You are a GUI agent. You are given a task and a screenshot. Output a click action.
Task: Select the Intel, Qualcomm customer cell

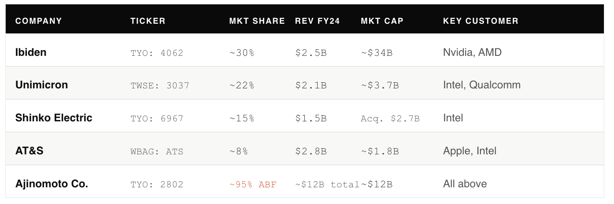(482, 85)
